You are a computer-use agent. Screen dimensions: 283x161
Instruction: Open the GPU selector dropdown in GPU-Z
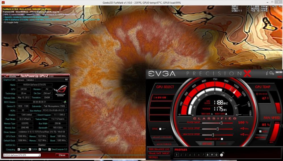(x=22, y=155)
